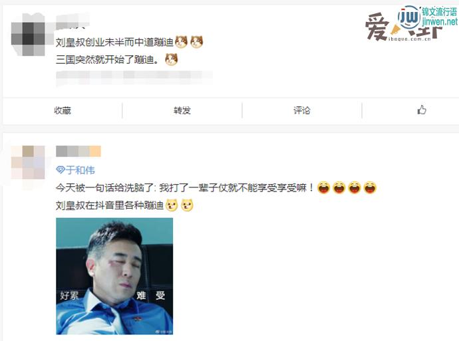Click the blurred timestamp line under first post
Viewport: 459px width, 341px height.
tap(134, 76)
